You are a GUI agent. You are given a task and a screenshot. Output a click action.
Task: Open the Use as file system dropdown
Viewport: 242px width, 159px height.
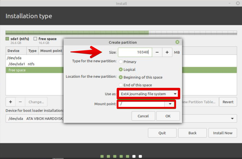(148, 94)
